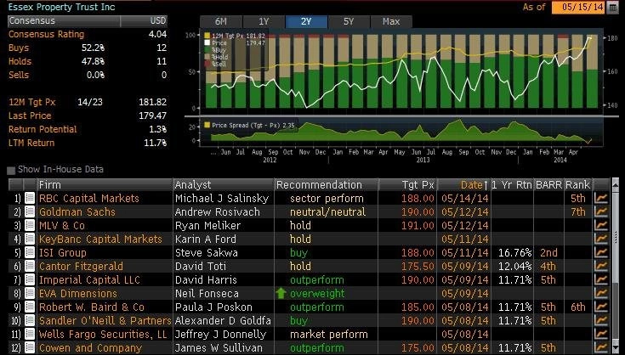Sort table by Firm column header
625x355 pixels.
(105, 184)
